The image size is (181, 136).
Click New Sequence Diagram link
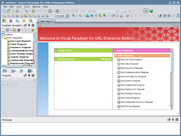[x=131, y=68]
